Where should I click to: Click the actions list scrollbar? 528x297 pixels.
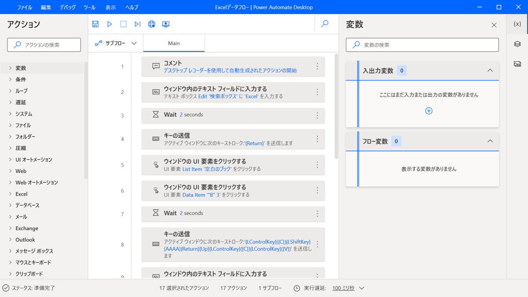tap(86, 120)
